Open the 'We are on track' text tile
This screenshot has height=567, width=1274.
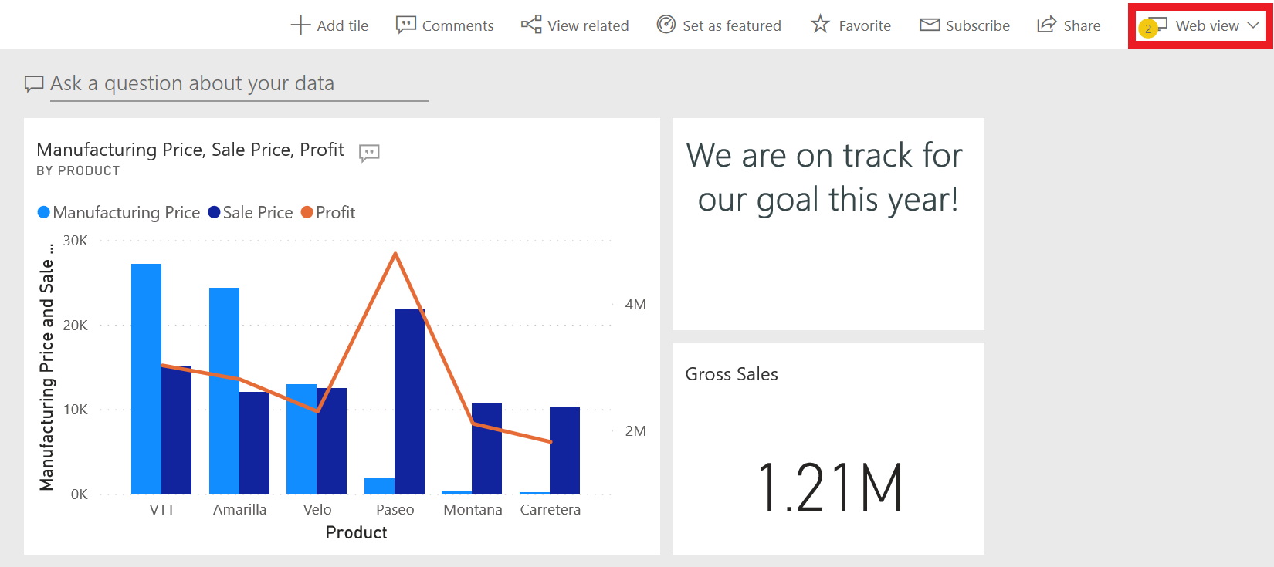point(828,224)
